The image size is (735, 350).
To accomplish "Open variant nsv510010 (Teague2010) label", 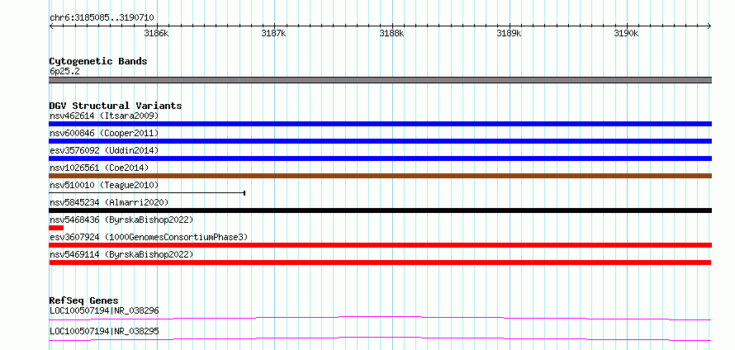I will (104, 185).
